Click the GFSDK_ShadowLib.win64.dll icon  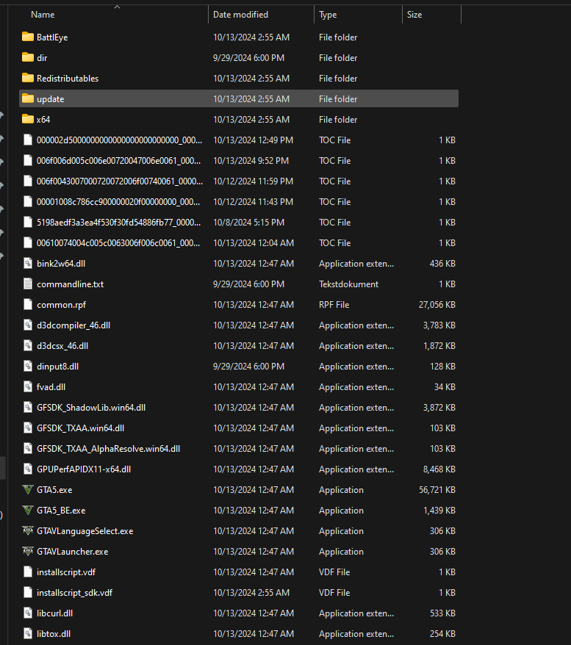tap(28, 407)
